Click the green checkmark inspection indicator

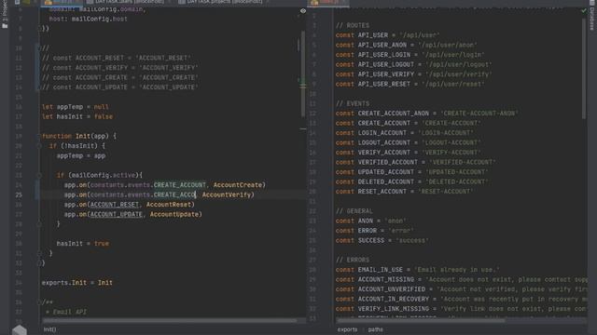pyautogui.click(x=584, y=10)
